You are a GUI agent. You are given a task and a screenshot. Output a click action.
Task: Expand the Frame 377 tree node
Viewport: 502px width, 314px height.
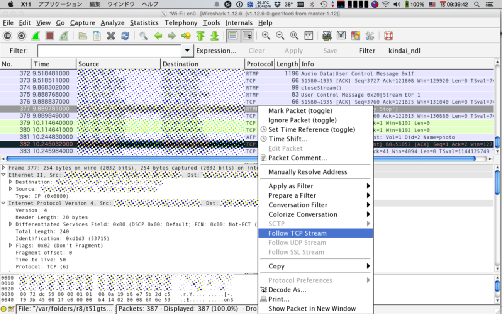[3, 168]
